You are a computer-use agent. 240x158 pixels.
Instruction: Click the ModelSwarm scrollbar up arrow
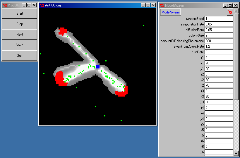point(236,11)
